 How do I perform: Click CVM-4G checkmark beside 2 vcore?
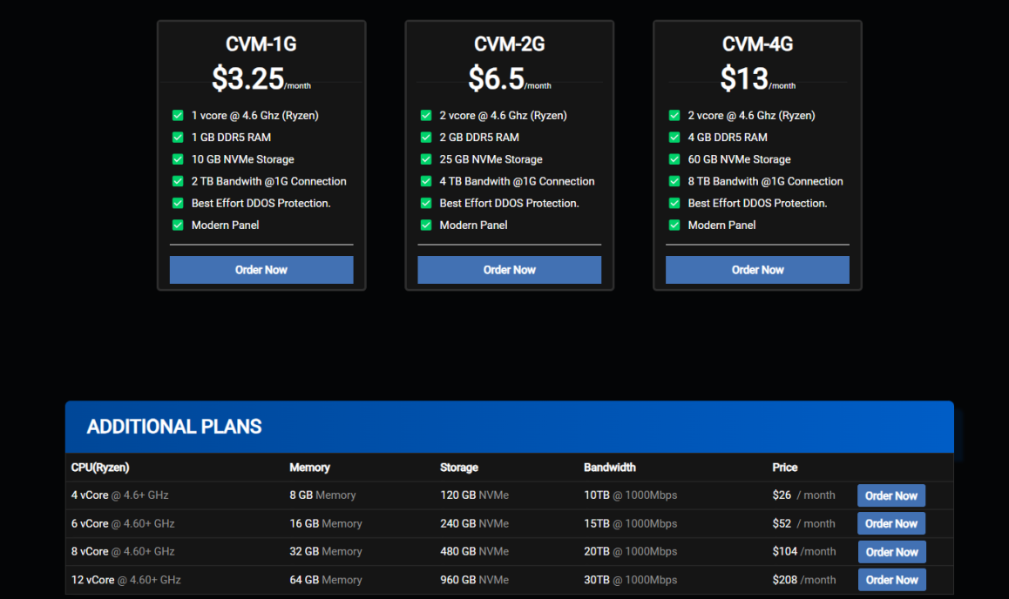click(x=674, y=116)
